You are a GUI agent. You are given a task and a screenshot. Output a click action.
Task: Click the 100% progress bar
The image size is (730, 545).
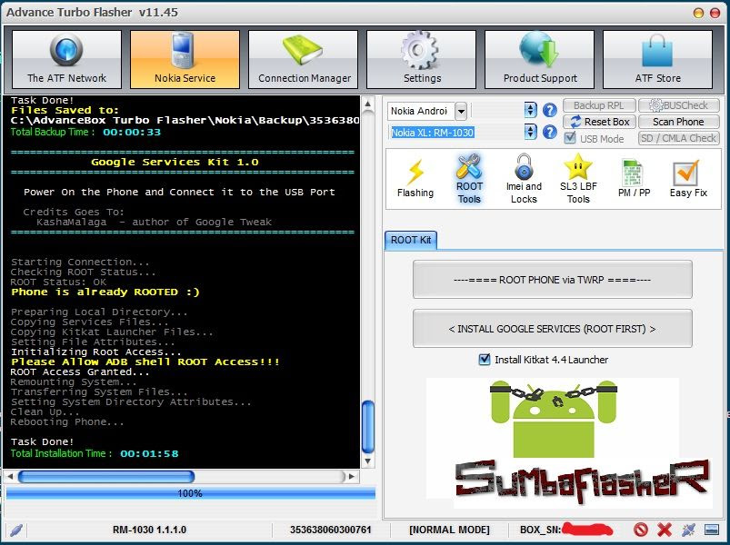click(x=190, y=493)
